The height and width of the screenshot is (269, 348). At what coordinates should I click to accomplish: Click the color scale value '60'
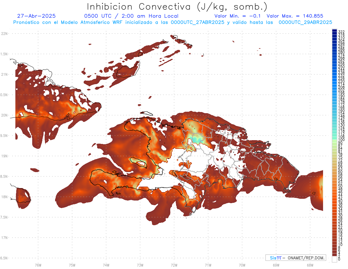(x=340, y=172)
